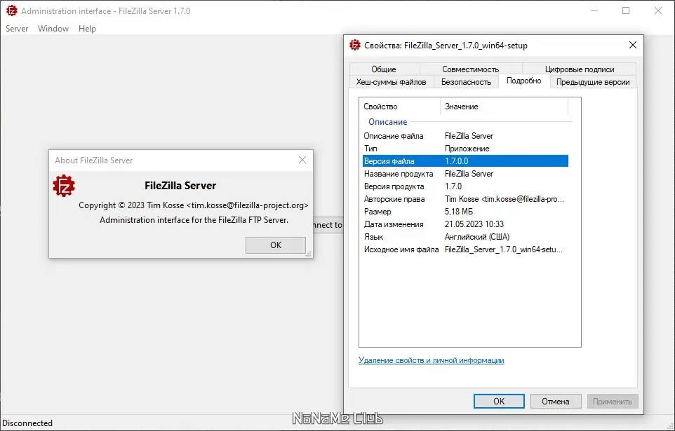The width and height of the screenshot is (675, 431).
Task: Select the Язык row
Action: point(465,237)
